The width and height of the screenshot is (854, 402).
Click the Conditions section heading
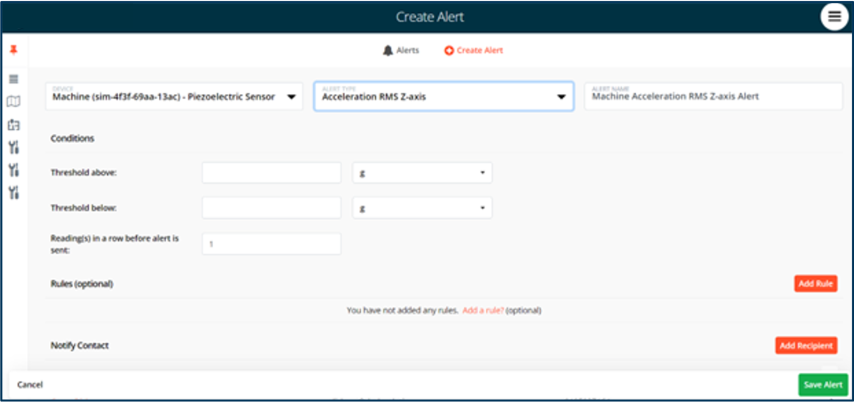tap(73, 139)
